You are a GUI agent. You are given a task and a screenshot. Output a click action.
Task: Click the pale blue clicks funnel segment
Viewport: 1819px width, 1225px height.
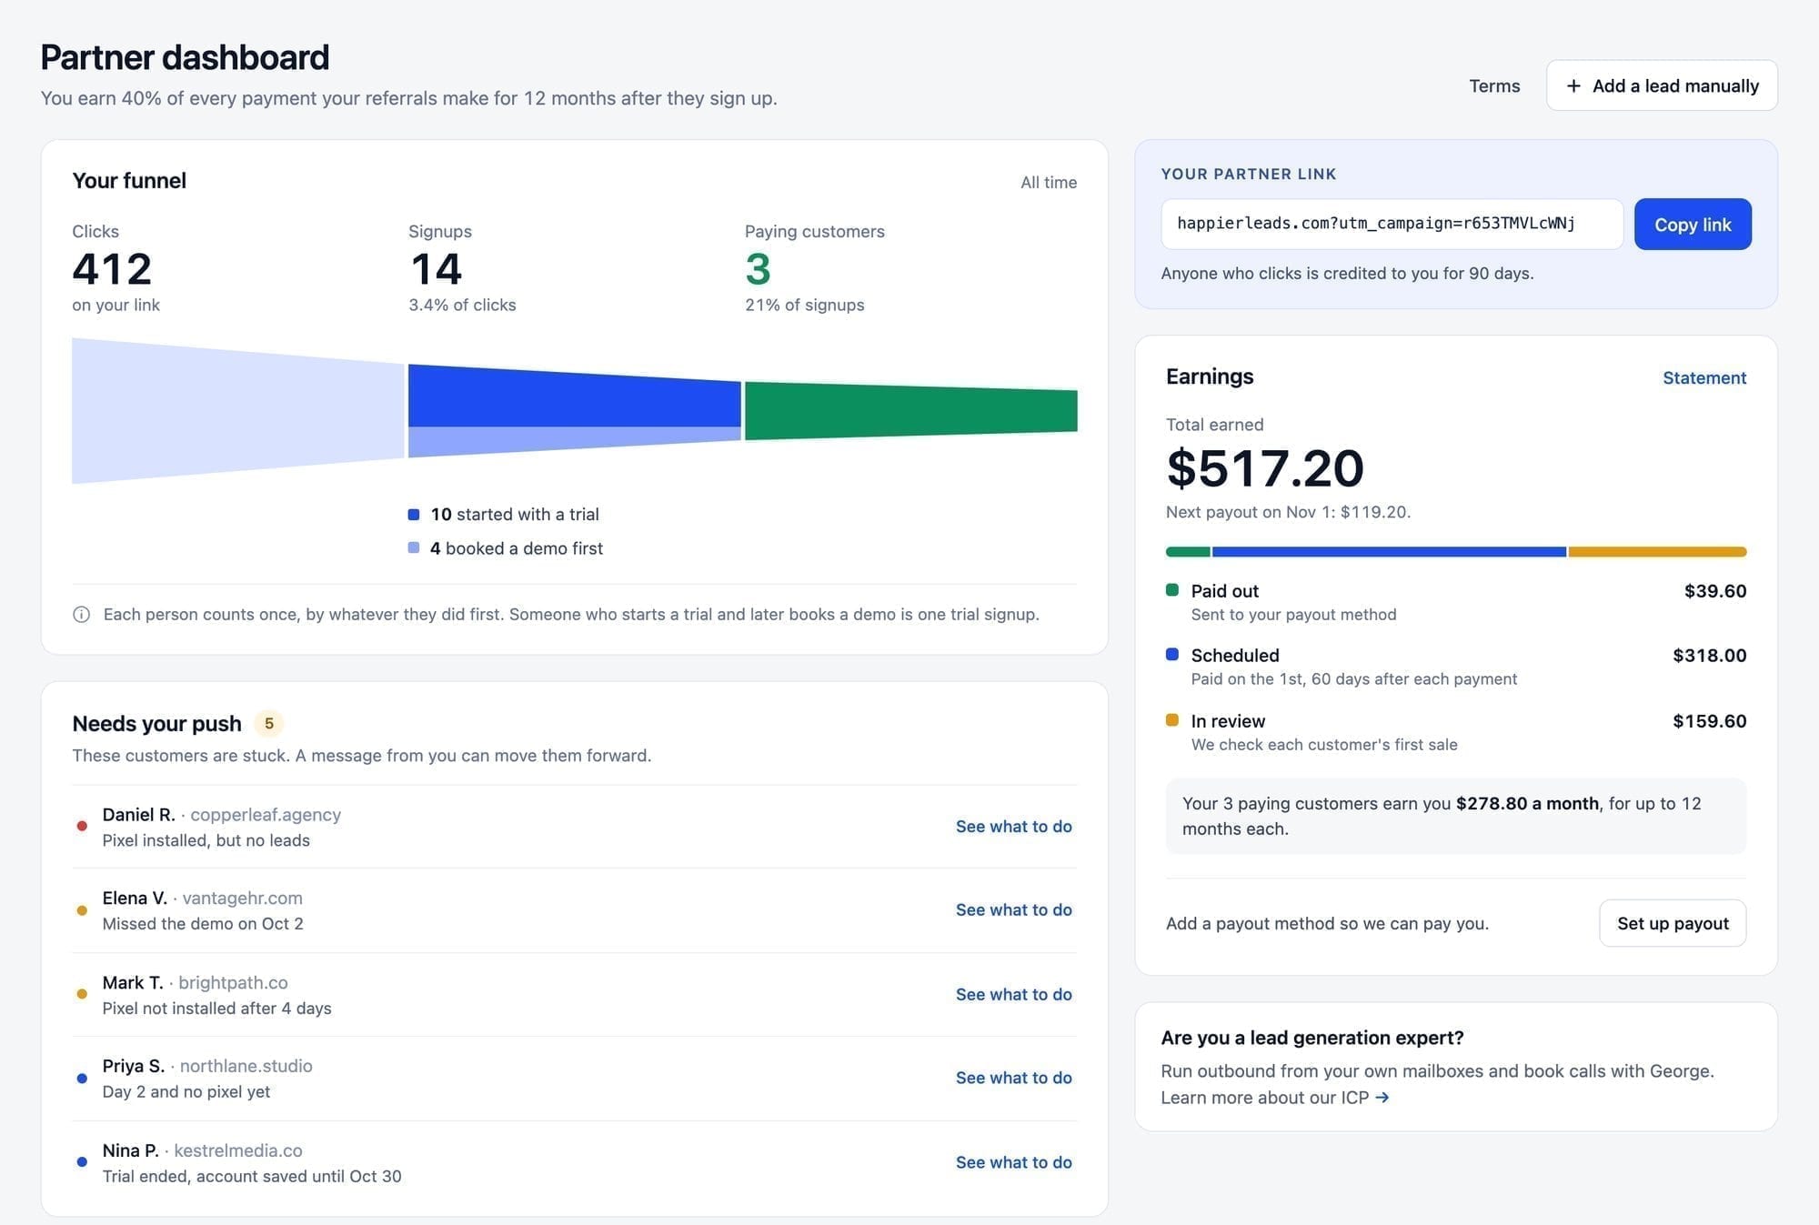pyautogui.click(x=237, y=410)
